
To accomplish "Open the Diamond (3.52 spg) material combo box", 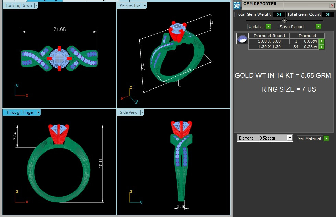I will click(x=290, y=138).
